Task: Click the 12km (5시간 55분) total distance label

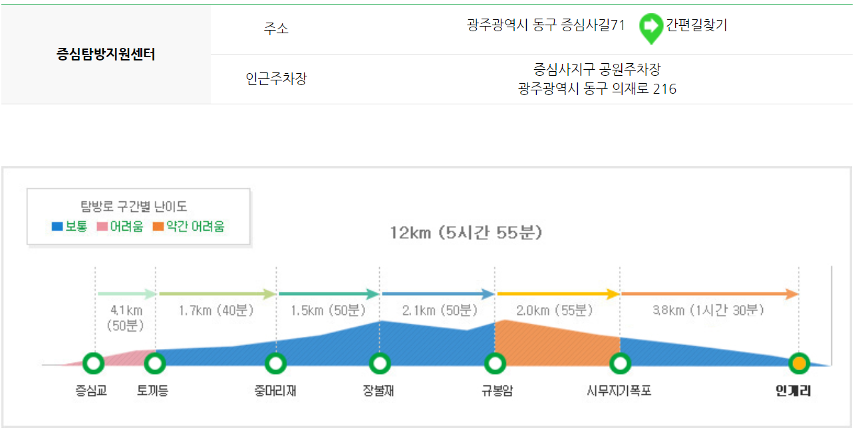Action: 468,232
